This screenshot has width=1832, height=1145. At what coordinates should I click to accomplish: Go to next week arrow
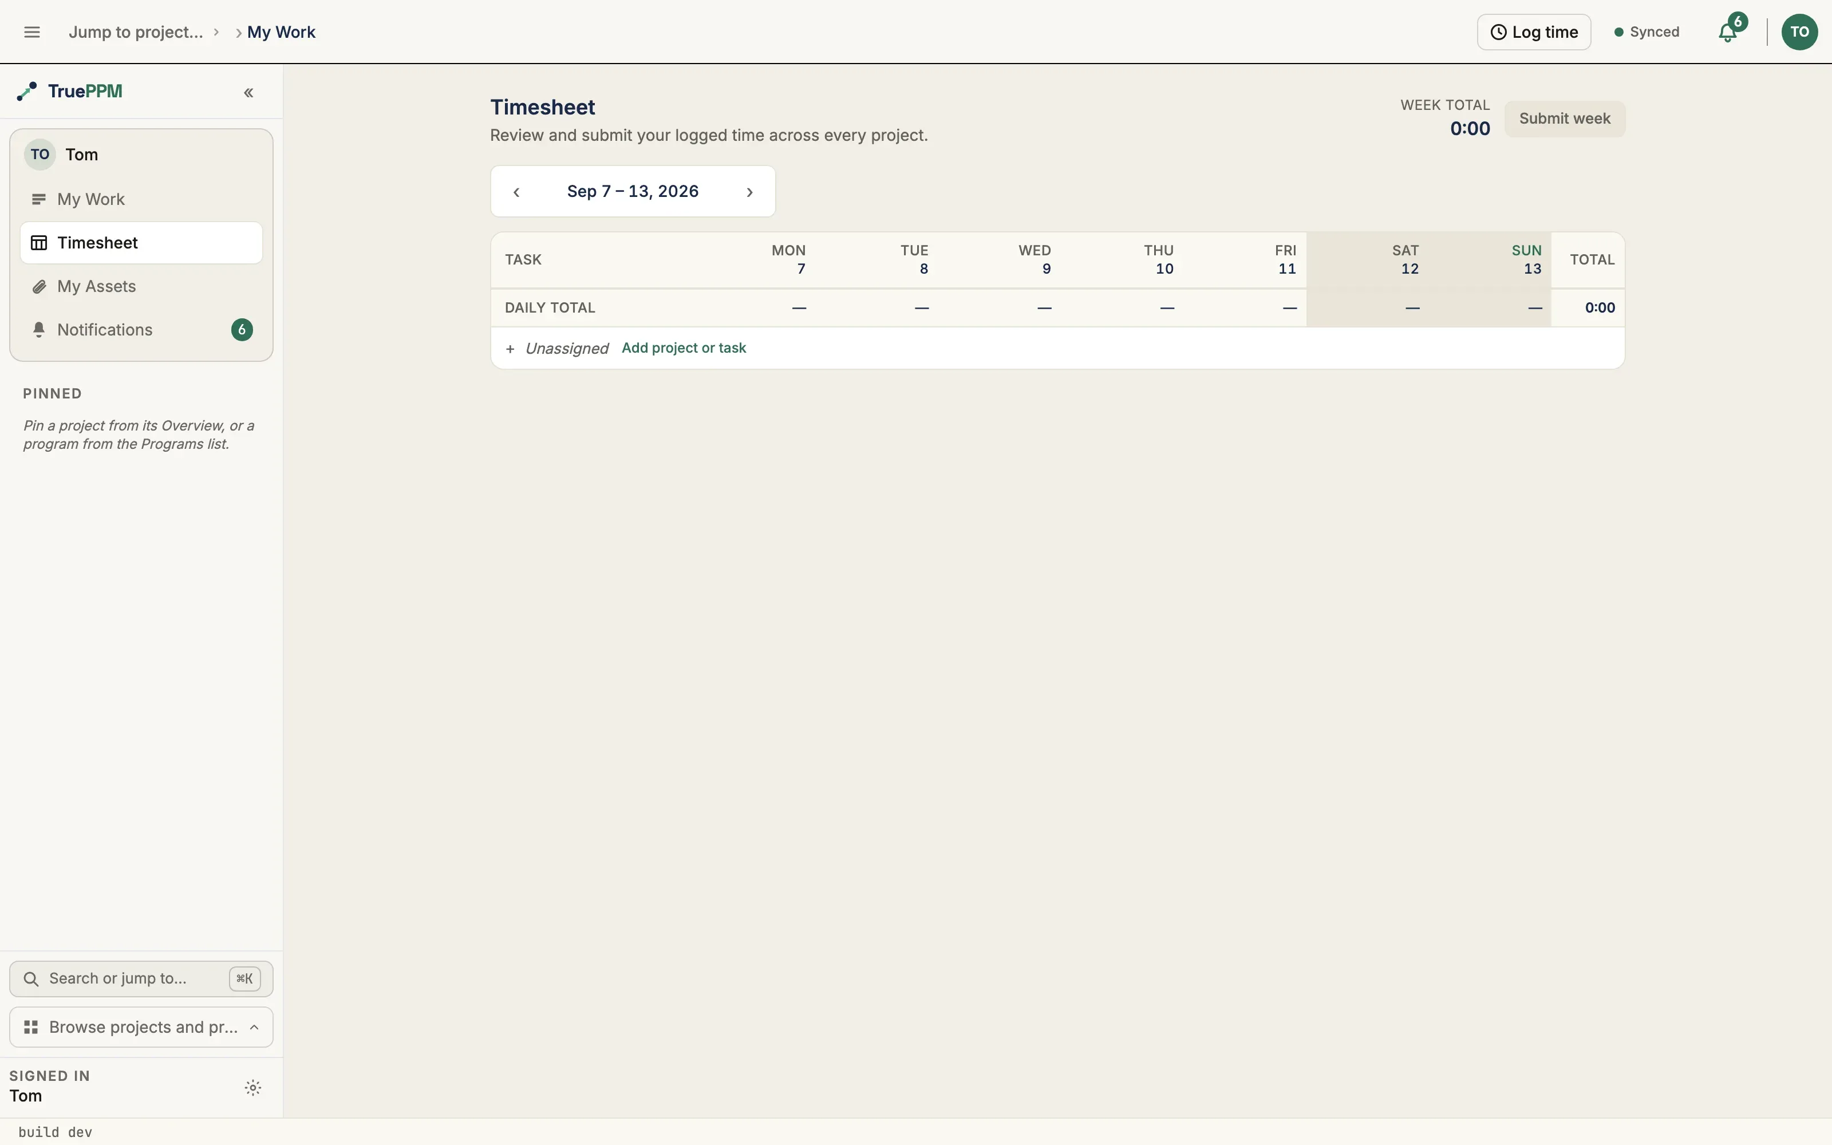[749, 192]
